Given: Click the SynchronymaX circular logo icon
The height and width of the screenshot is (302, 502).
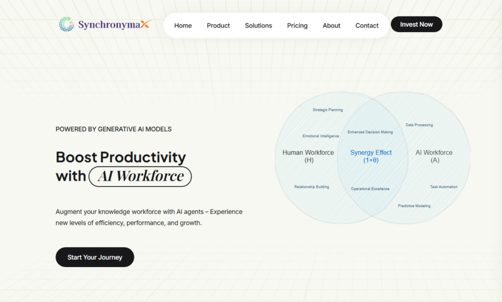Looking at the screenshot, I should pyautogui.click(x=66, y=25).
